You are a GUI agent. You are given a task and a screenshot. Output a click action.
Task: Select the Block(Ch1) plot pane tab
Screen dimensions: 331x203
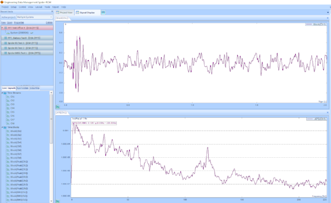[62, 18]
